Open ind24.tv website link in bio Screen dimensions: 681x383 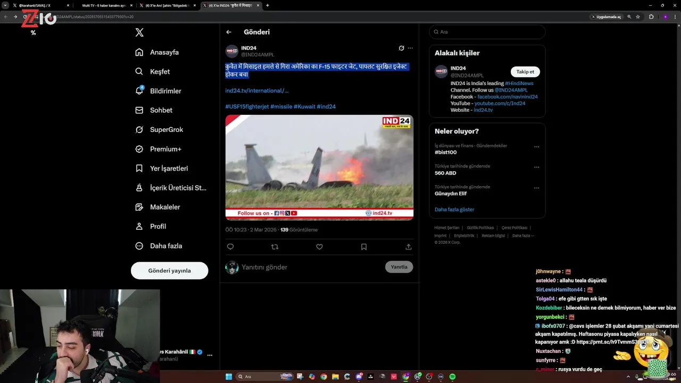point(483,110)
